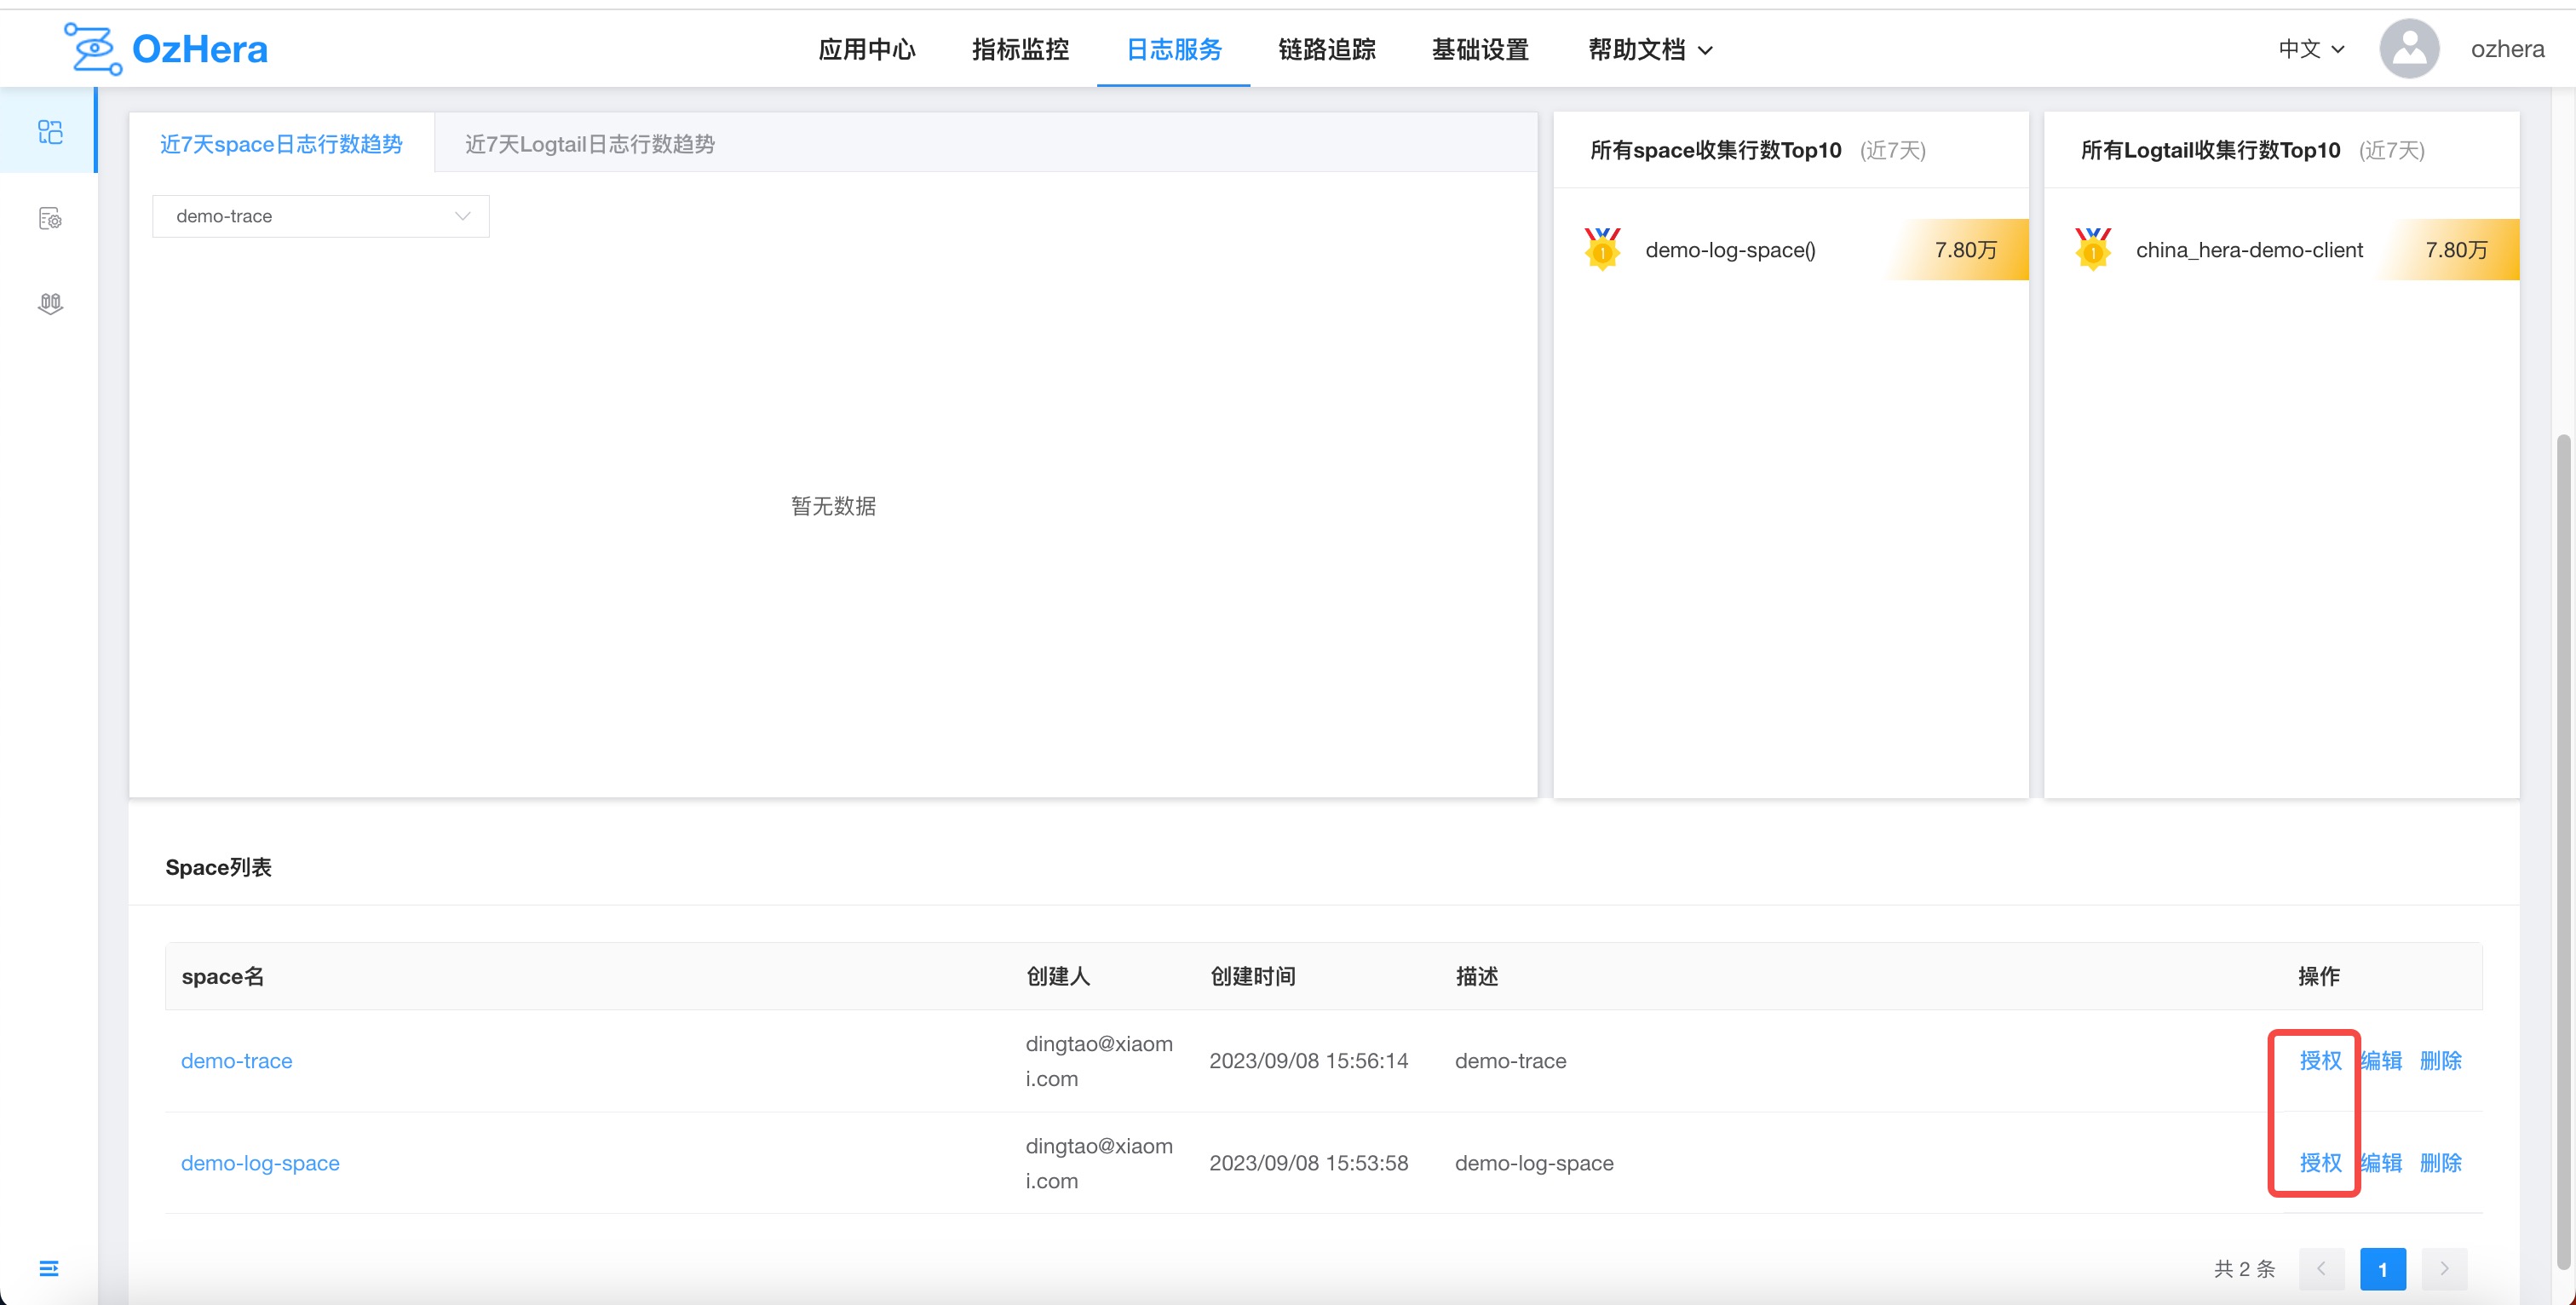Viewport: 2576px width, 1305px height.
Task: Go to previous page arrow
Action: pos(2321,1268)
